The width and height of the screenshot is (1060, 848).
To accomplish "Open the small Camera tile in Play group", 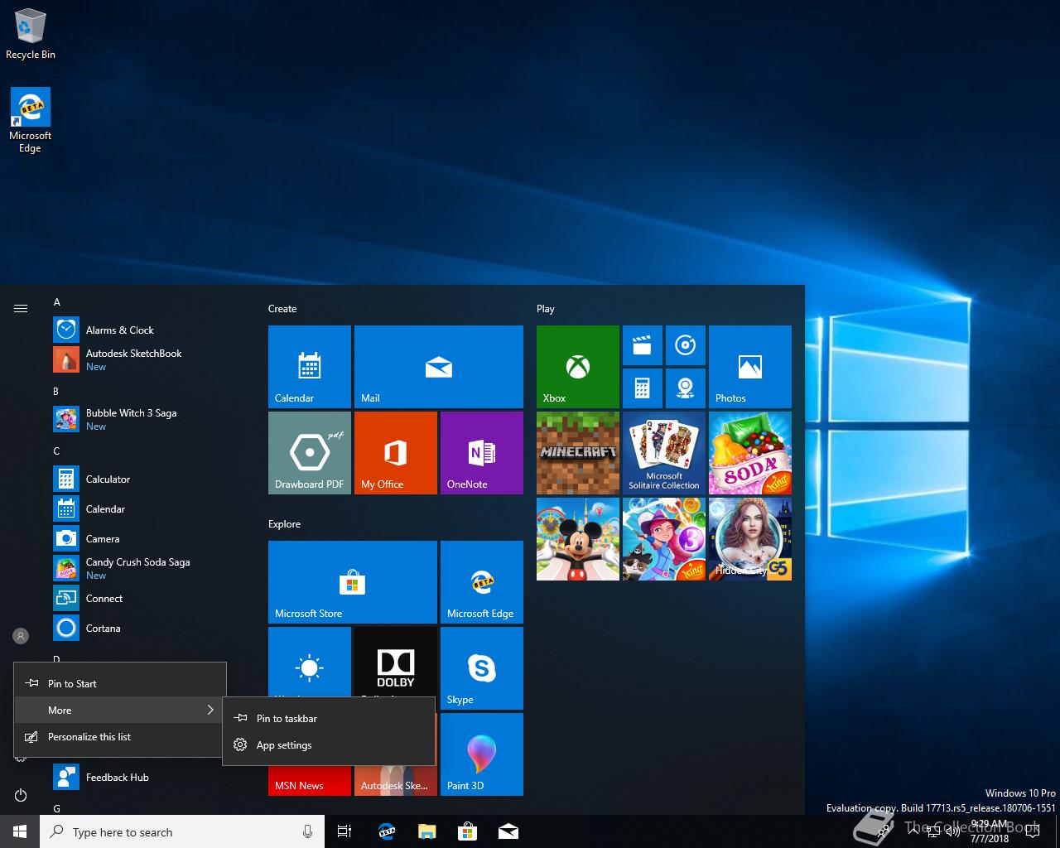I will coord(686,388).
